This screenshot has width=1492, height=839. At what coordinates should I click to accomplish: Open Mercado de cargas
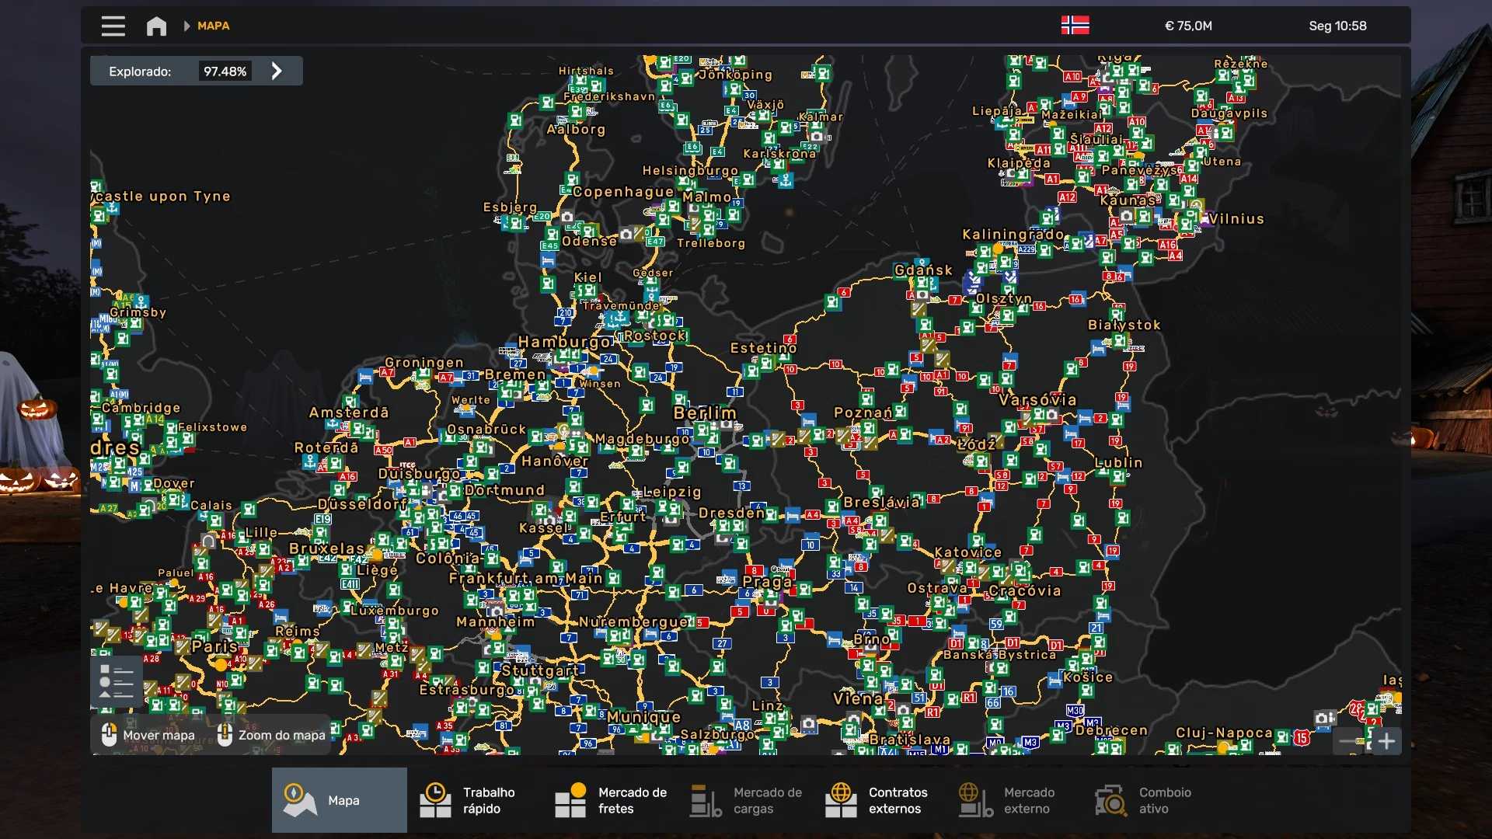tap(744, 800)
